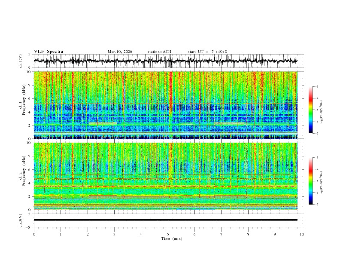
Task: Click the time axis tick label "9"
Action: coord(275,234)
